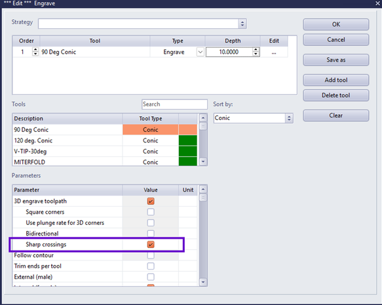Enable the Follow contour checkbox
The height and width of the screenshot is (305, 382).
click(x=151, y=255)
